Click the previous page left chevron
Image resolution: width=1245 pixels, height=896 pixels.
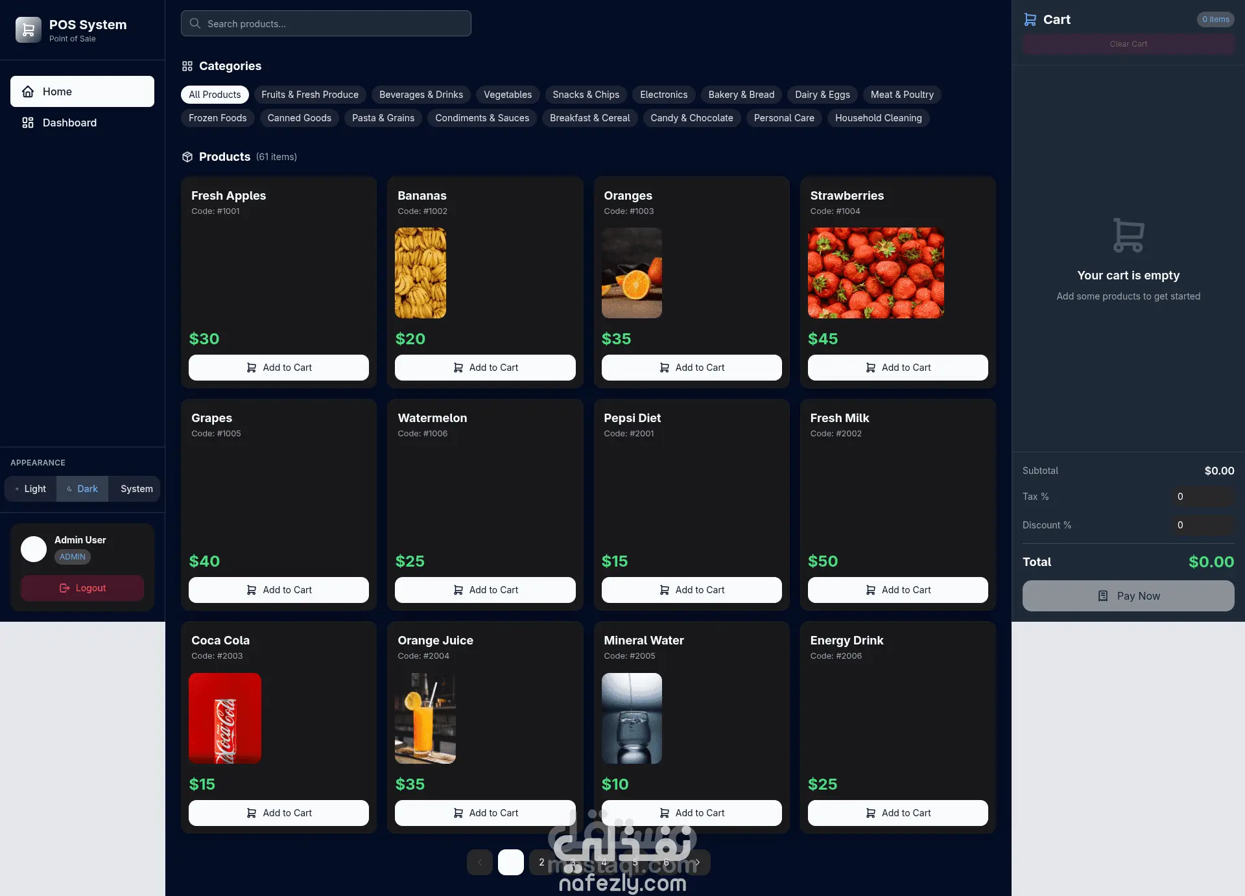480,862
